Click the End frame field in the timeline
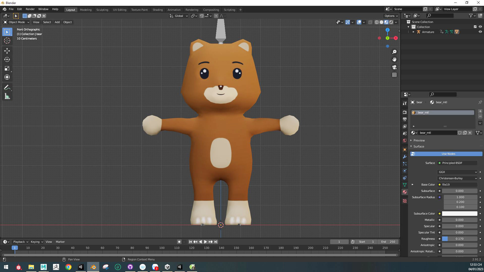The height and width of the screenshot is (272, 484). tap(388, 242)
